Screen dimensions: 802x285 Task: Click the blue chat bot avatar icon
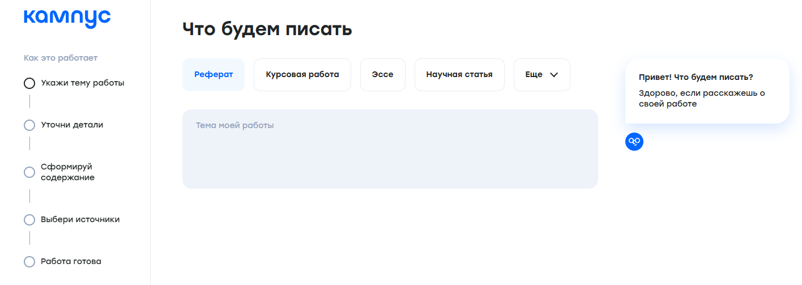click(x=634, y=142)
